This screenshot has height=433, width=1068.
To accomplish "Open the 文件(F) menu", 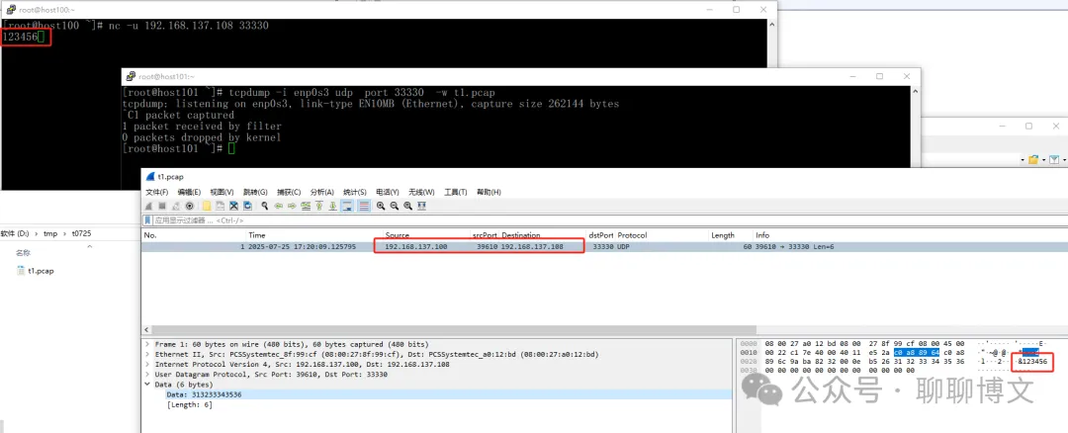I will click(x=156, y=192).
